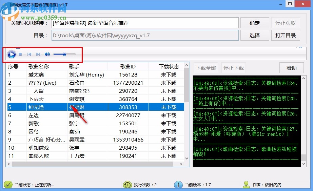Click song list scroll right arrow
The height and width of the screenshot is (191, 313).
181,164
